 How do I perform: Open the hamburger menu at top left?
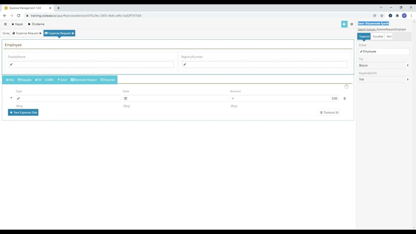pyautogui.click(x=5, y=24)
